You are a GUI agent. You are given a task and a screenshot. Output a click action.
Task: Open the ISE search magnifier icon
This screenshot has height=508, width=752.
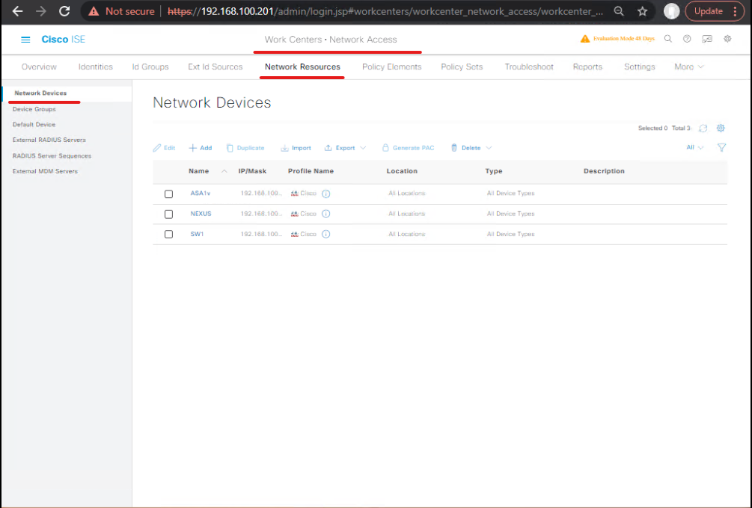tap(668, 39)
